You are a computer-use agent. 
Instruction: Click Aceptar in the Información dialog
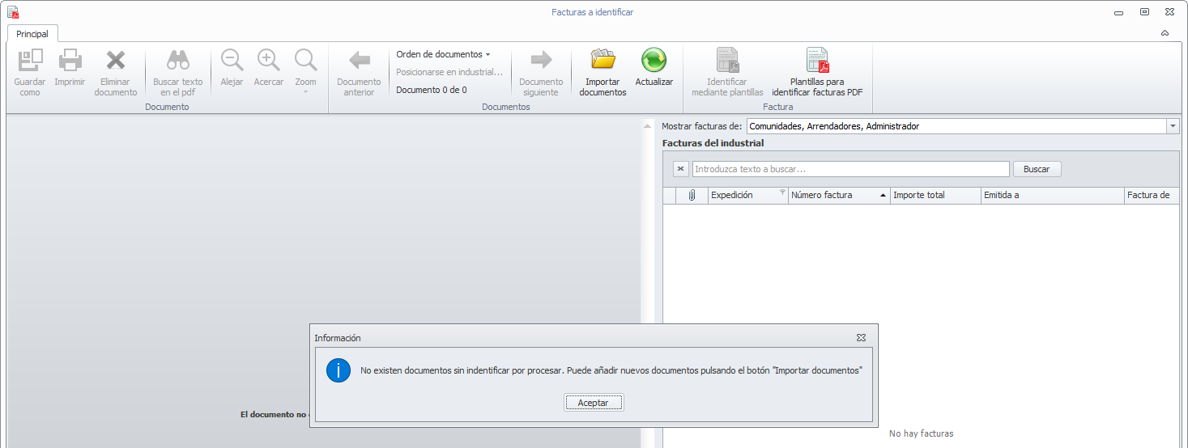click(x=594, y=402)
